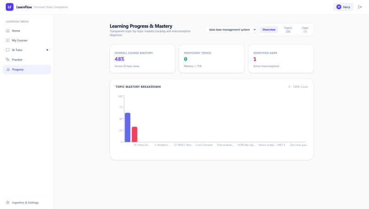
Task: Click the harry user profile button
Action: click(343, 7)
